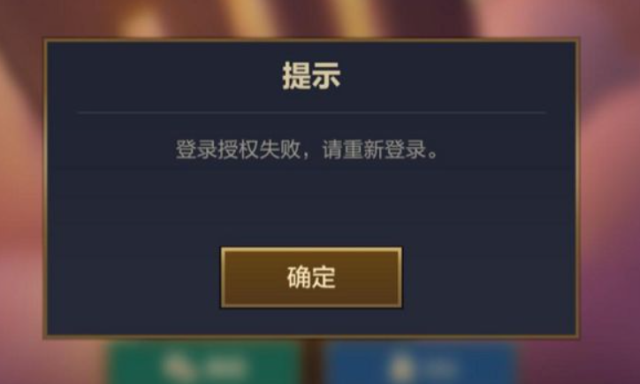Click the 提示 dialog title
The height and width of the screenshot is (384, 640).
click(311, 76)
